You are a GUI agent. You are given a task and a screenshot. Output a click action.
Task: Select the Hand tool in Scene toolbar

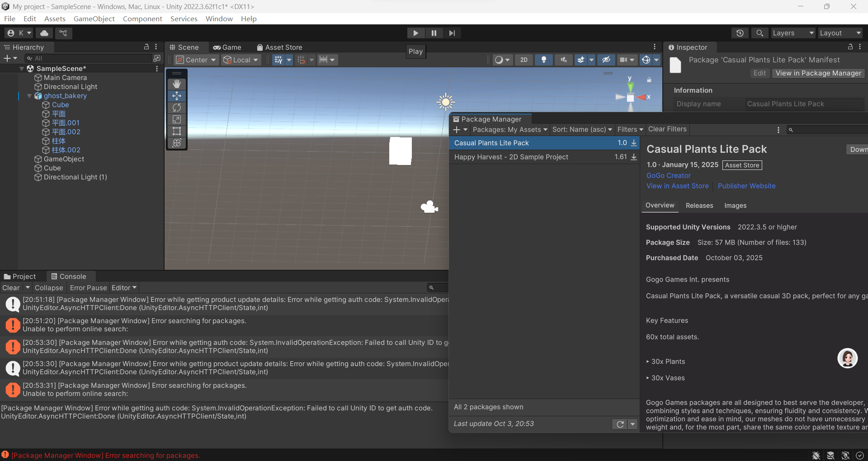(x=176, y=84)
